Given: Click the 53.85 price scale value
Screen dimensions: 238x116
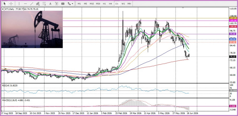Looking at the screenshot, I should [233, 82].
